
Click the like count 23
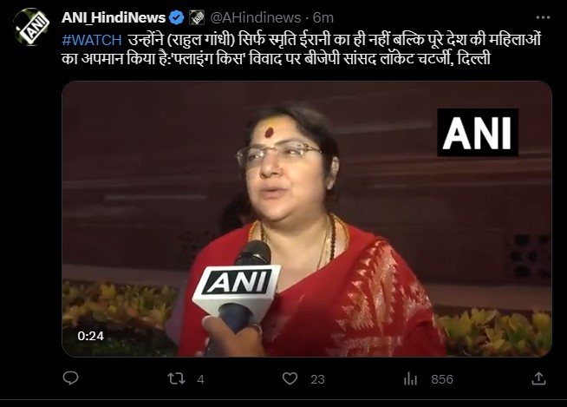coord(317,379)
